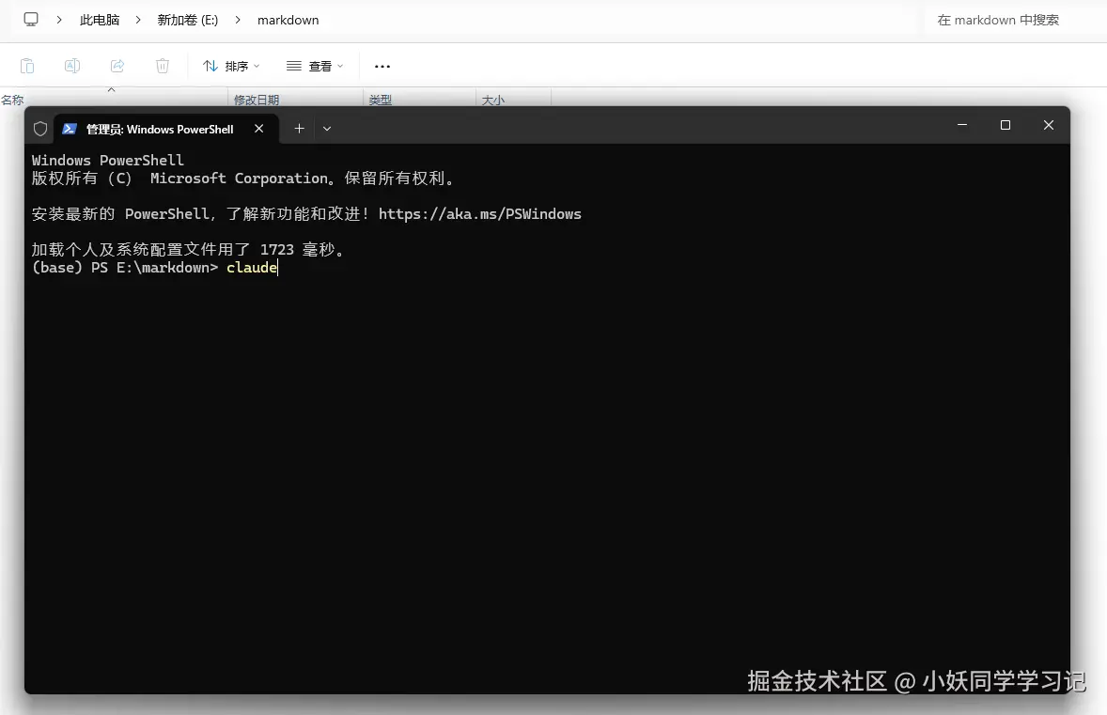Close the terminal window

(1049, 125)
